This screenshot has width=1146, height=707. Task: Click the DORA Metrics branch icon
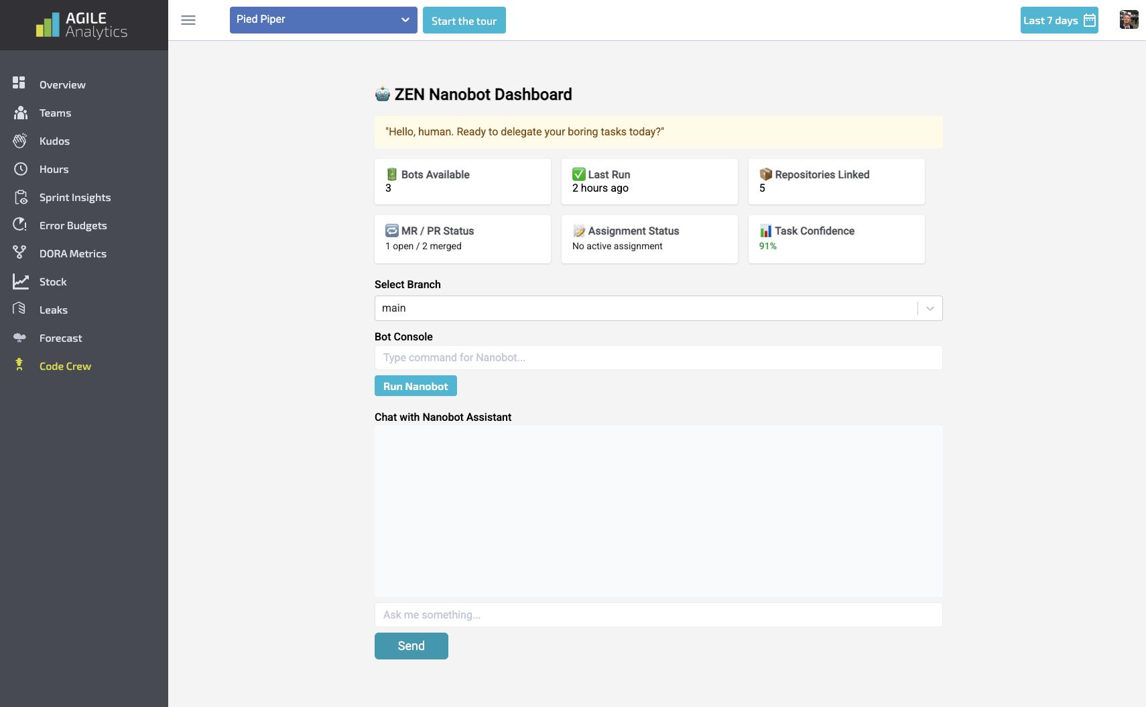click(x=20, y=253)
